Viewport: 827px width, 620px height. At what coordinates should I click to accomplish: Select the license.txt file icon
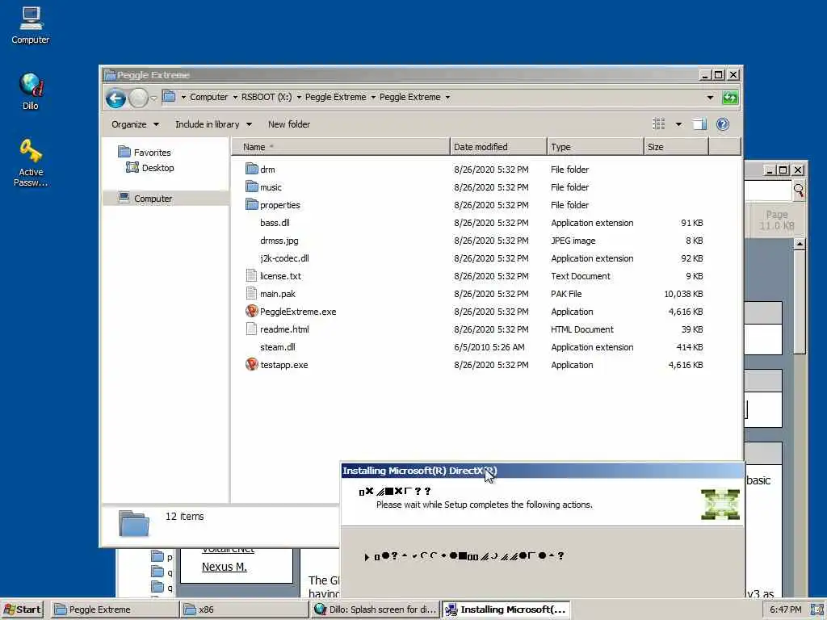coord(252,276)
